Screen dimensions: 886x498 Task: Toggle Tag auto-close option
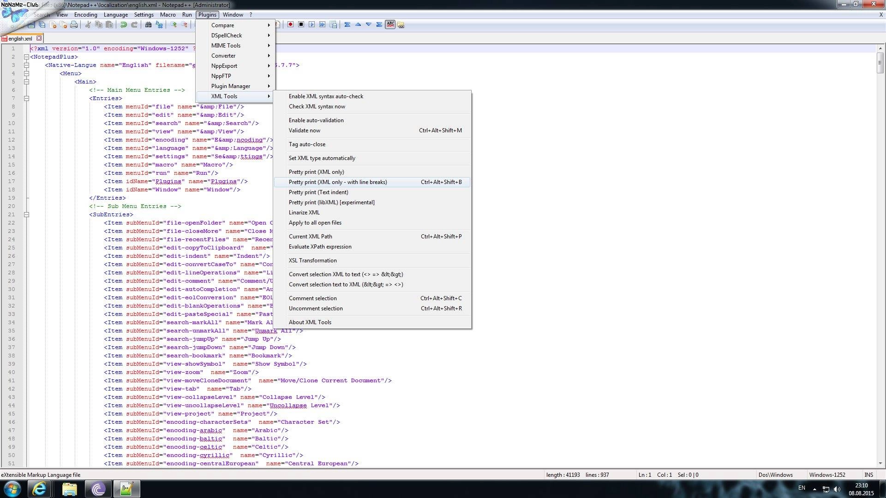[x=372, y=144]
